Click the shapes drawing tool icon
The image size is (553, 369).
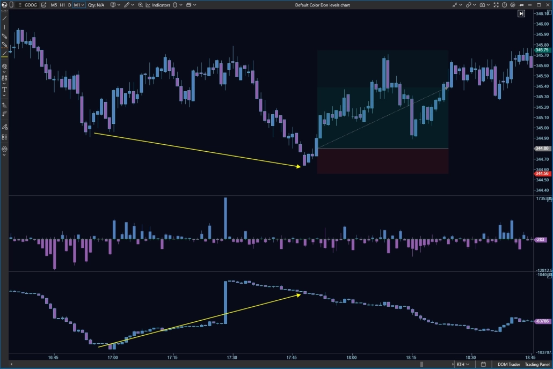tap(4, 78)
